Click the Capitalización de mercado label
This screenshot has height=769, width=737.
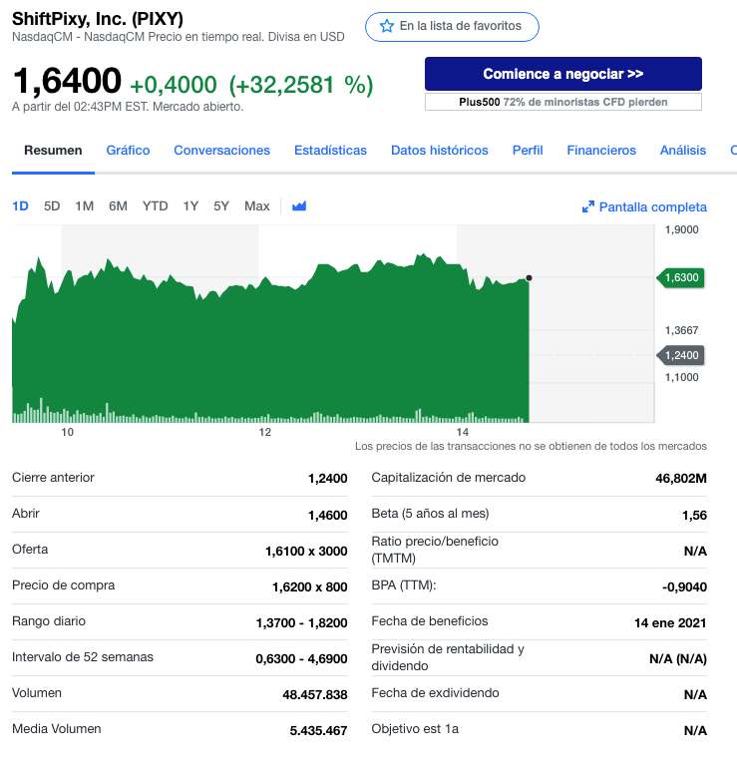(448, 477)
